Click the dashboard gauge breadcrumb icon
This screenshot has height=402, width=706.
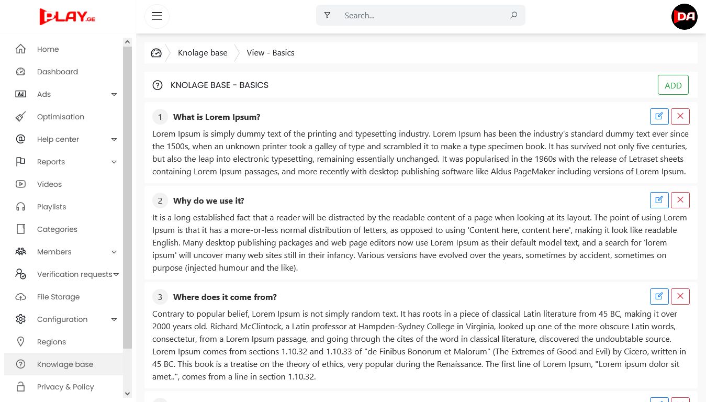tap(156, 53)
